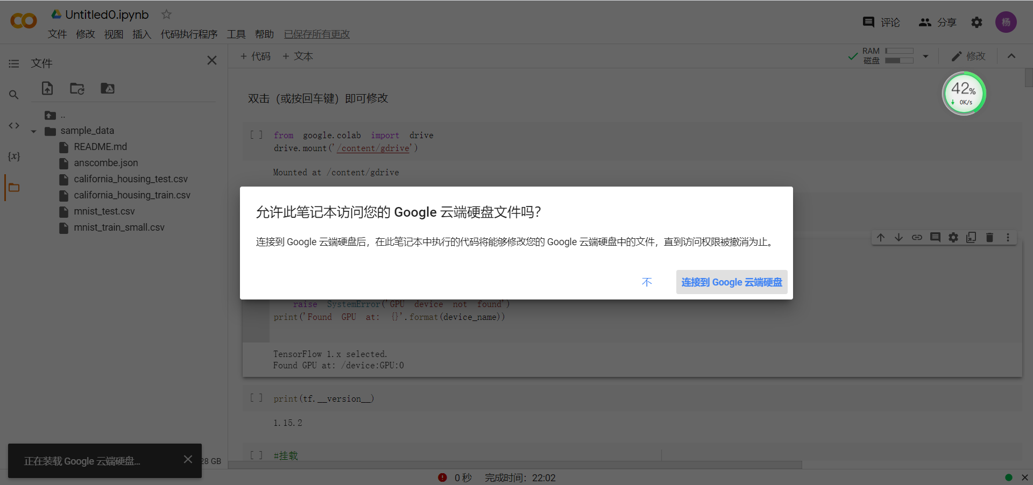Open cell more options three dots
The height and width of the screenshot is (485, 1033).
pos(1008,237)
